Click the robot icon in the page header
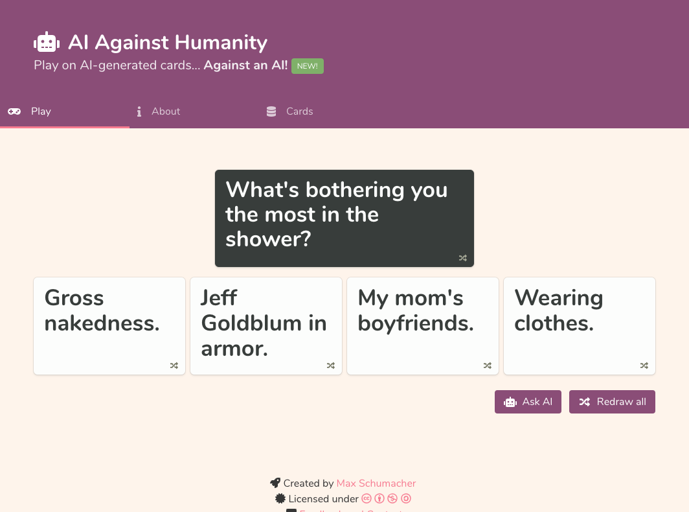 click(46, 41)
